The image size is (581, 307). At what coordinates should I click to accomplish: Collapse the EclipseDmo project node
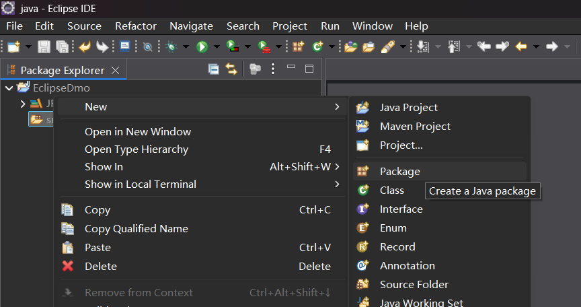[x=9, y=88]
